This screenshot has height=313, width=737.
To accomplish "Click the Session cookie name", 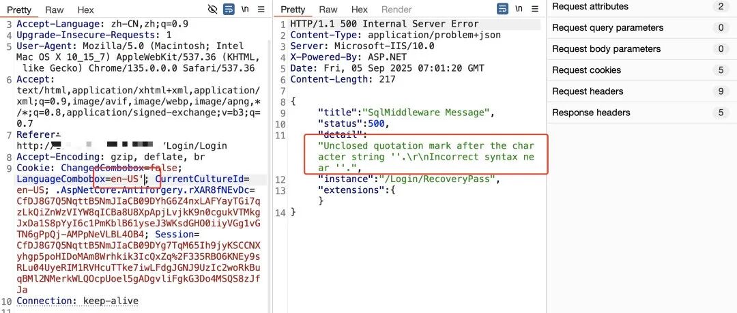I will (x=175, y=234).
